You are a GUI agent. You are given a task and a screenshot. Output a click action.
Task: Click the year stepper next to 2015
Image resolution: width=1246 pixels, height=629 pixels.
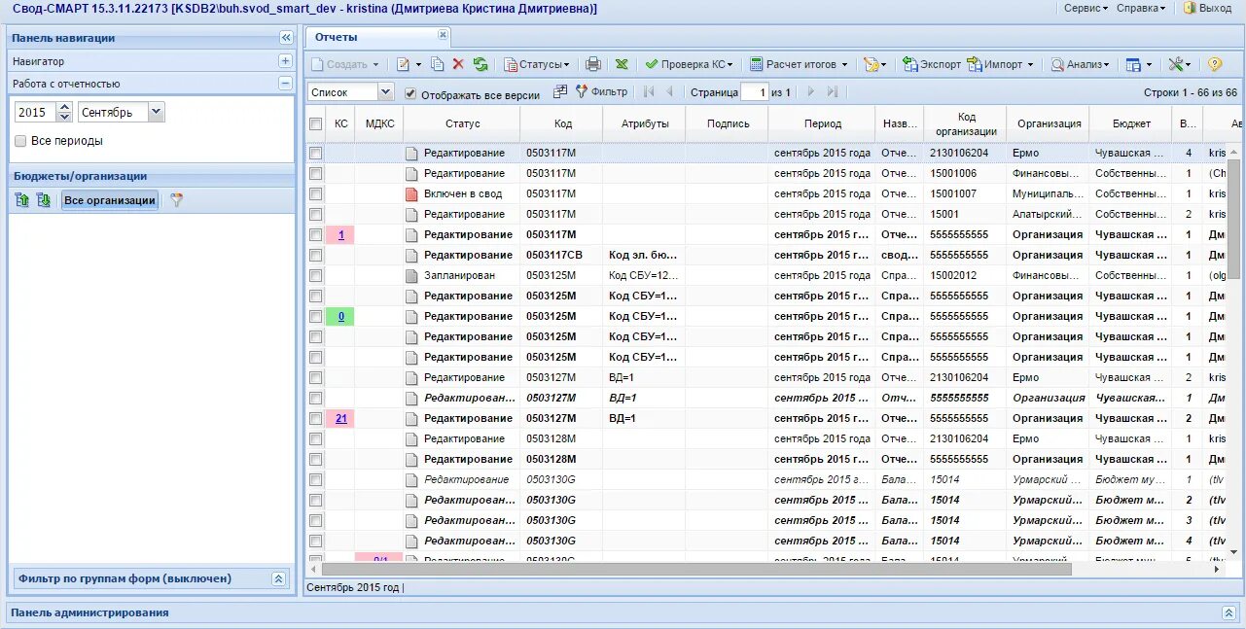(x=64, y=112)
